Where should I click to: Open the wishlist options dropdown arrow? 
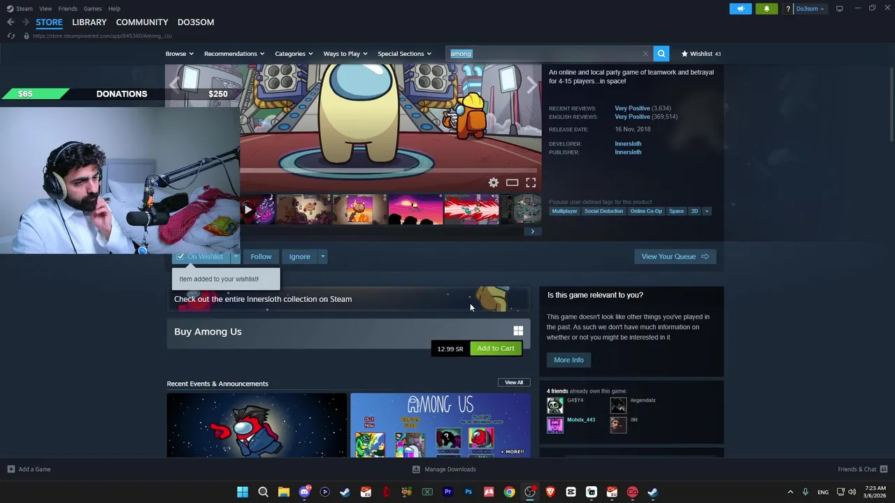(236, 256)
